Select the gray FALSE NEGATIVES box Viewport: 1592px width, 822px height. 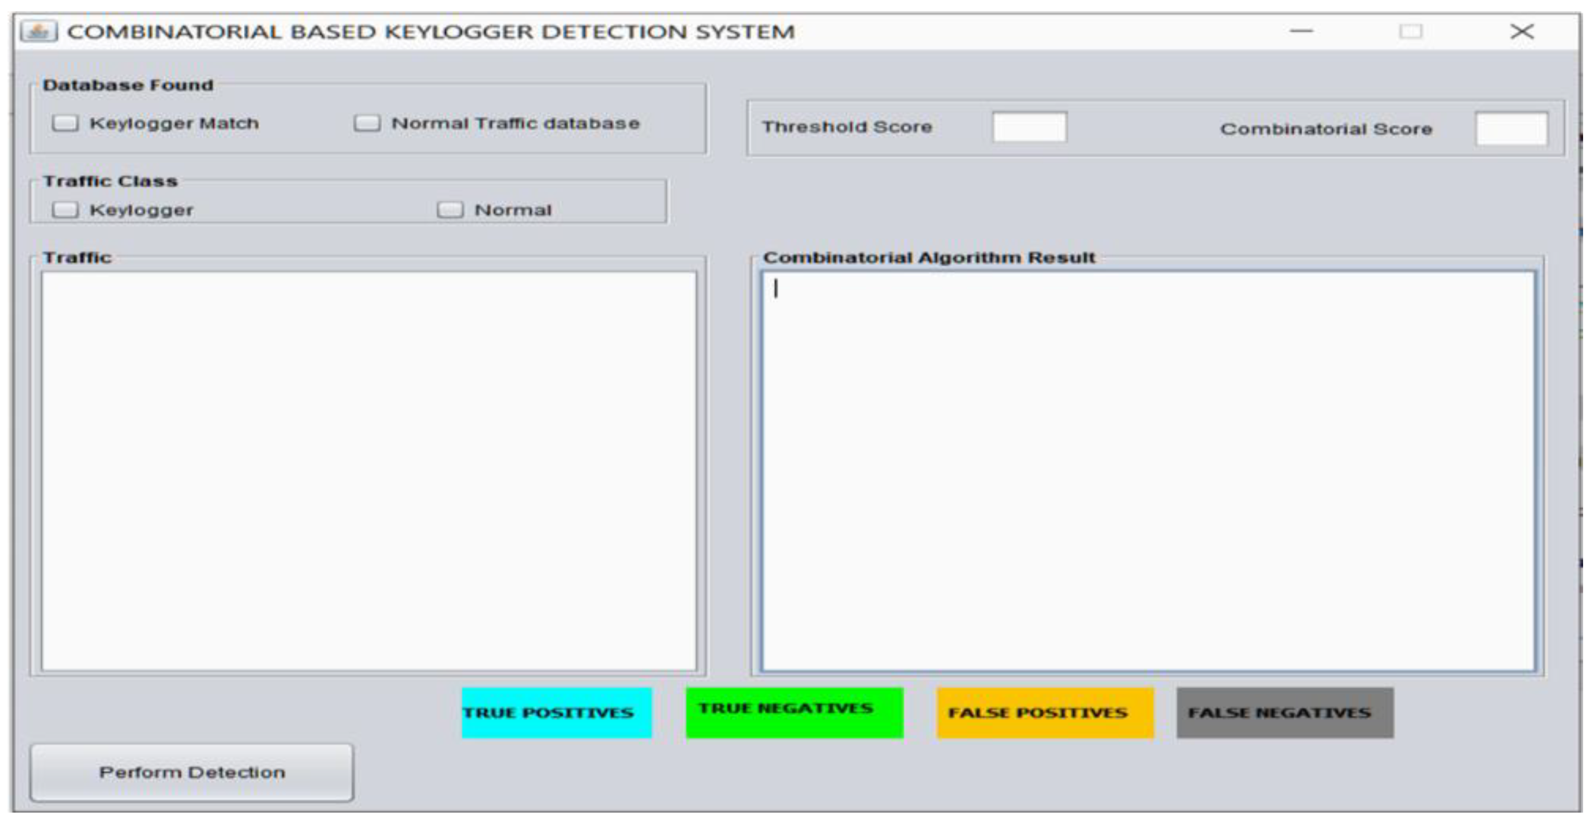(1284, 713)
